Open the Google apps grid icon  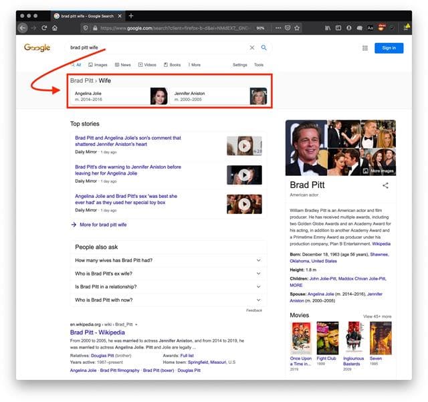click(x=365, y=48)
